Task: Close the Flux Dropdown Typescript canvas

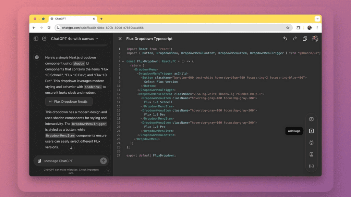Action: (120, 39)
